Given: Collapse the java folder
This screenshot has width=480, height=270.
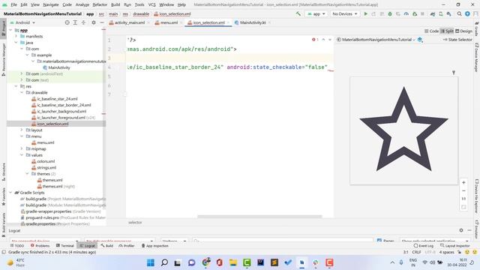Looking at the screenshot, I should coord(16,43).
